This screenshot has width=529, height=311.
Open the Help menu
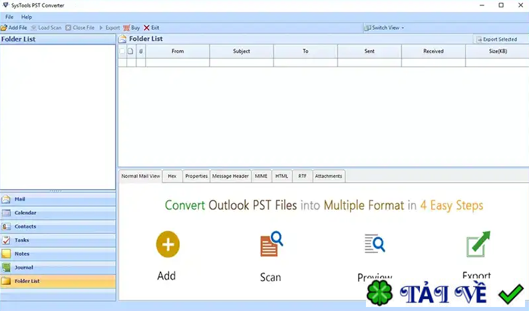click(x=27, y=17)
